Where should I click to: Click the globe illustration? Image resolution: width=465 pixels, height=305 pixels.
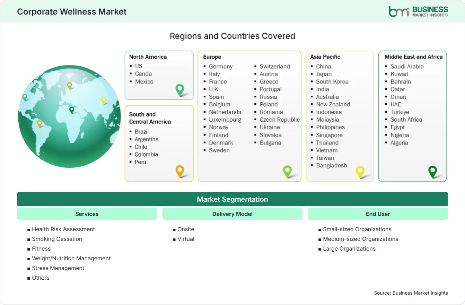69,116
